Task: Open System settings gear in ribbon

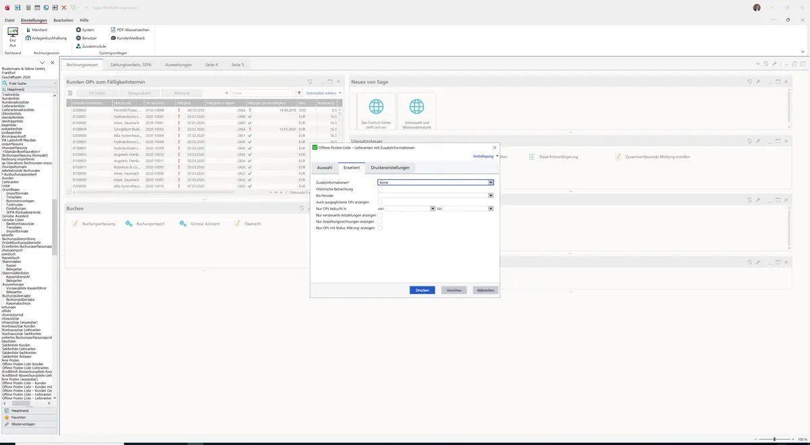Action: tap(85, 30)
